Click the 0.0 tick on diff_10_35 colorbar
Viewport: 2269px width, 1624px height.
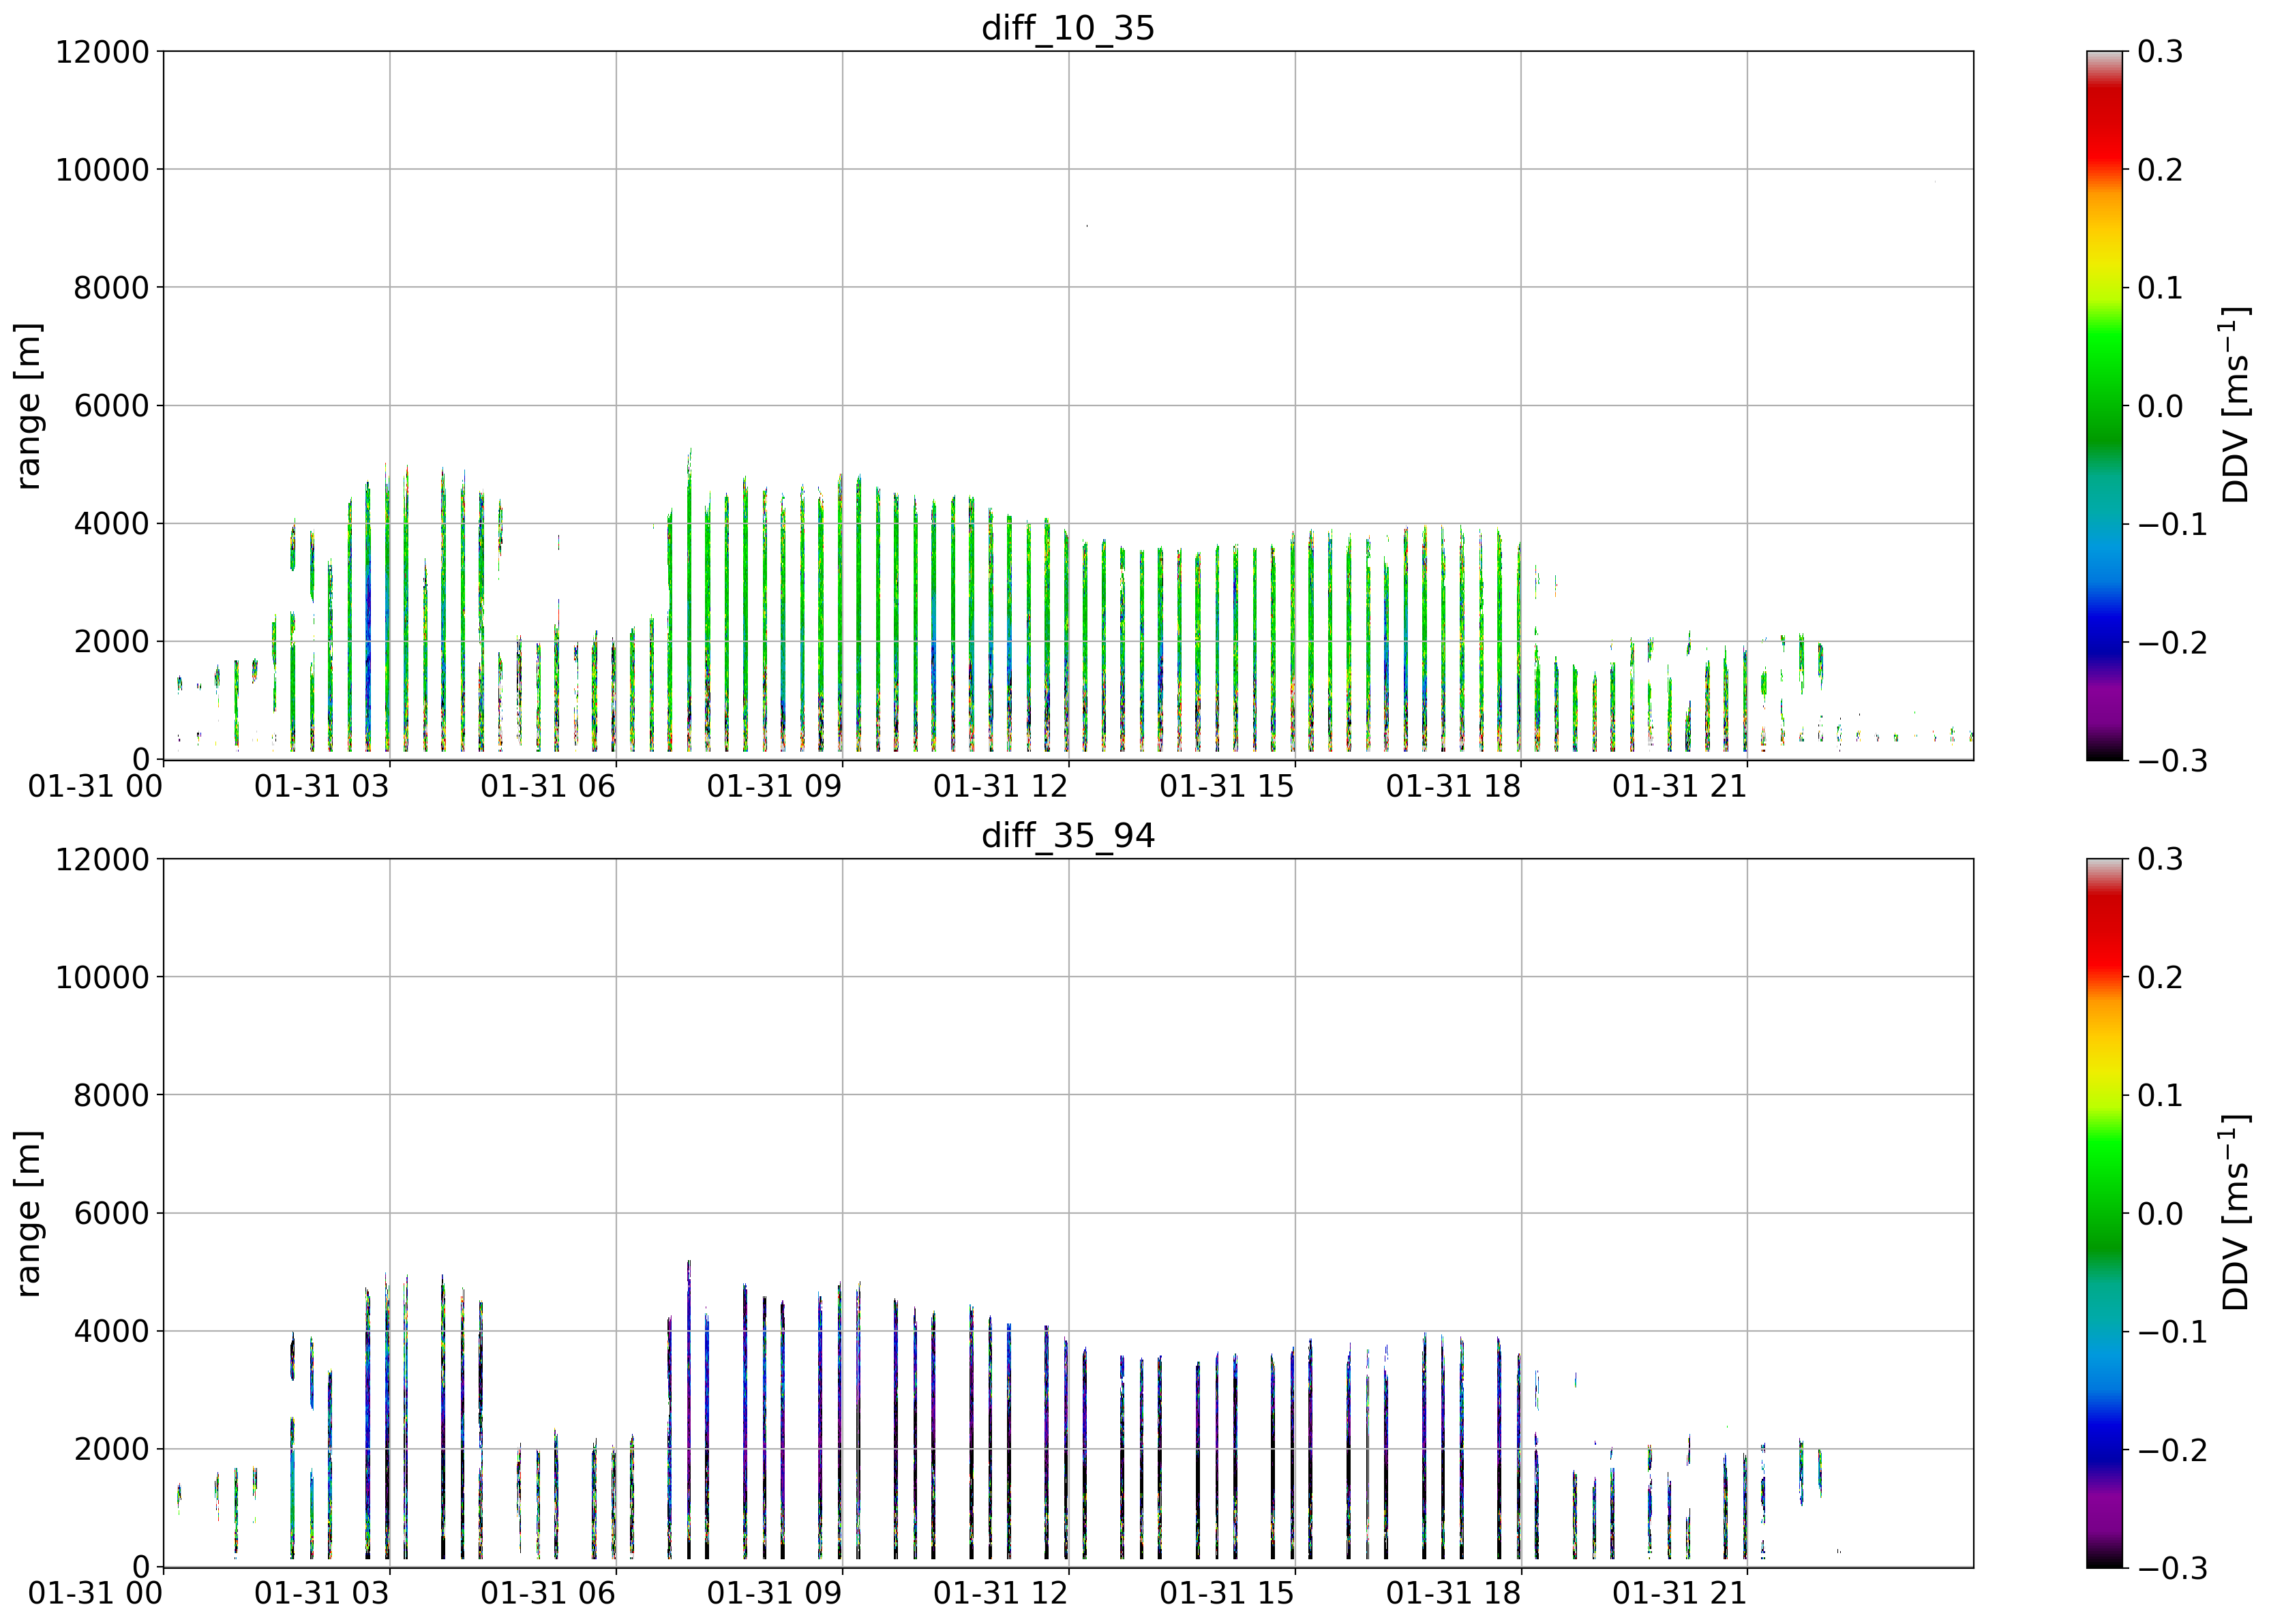pos(2161,406)
